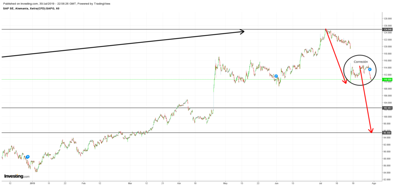Click the blue marker icon near June
394x186 pixels.
[x=276, y=76]
